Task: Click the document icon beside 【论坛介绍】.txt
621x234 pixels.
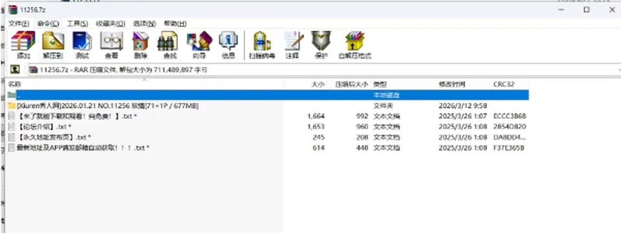Action: [x=12, y=126]
